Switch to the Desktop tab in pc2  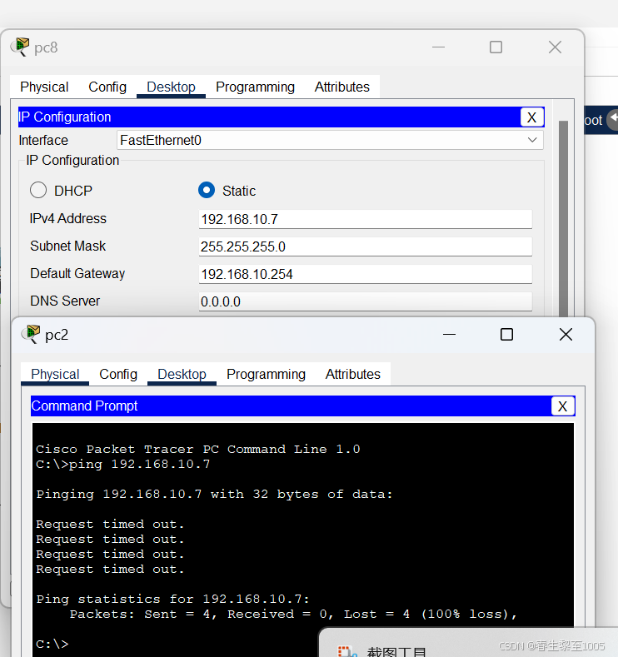[182, 374]
